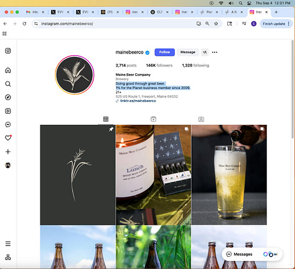Open Notifications via the heart icon
The height and width of the screenshot is (269, 295).
(8, 138)
